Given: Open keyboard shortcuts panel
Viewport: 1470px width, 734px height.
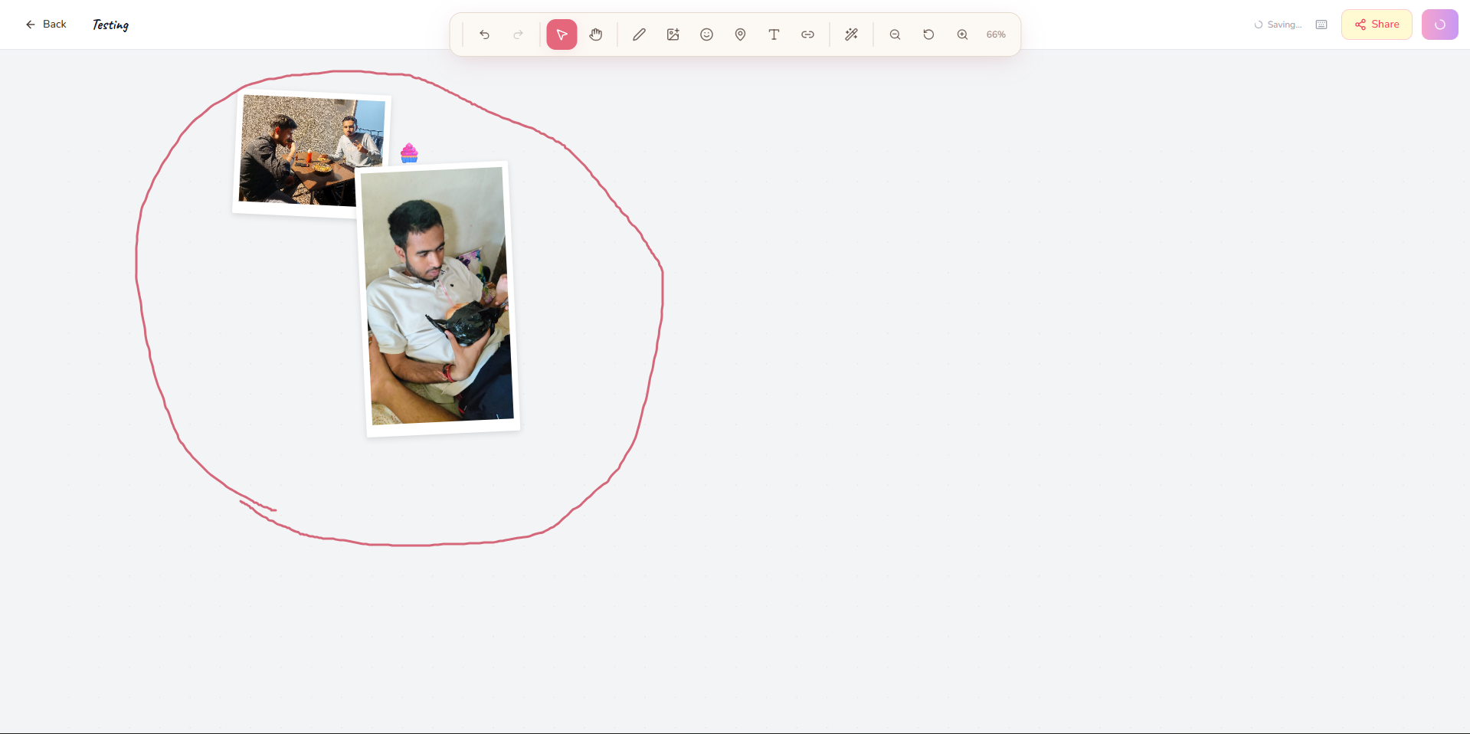Looking at the screenshot, I should point(1321,24).
